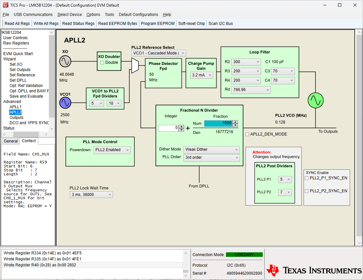Image resolution: width=363 pixels, height=280 pixels.
Task: Click the green PLL2 VCO oscillator symbol
Action: 315,100
